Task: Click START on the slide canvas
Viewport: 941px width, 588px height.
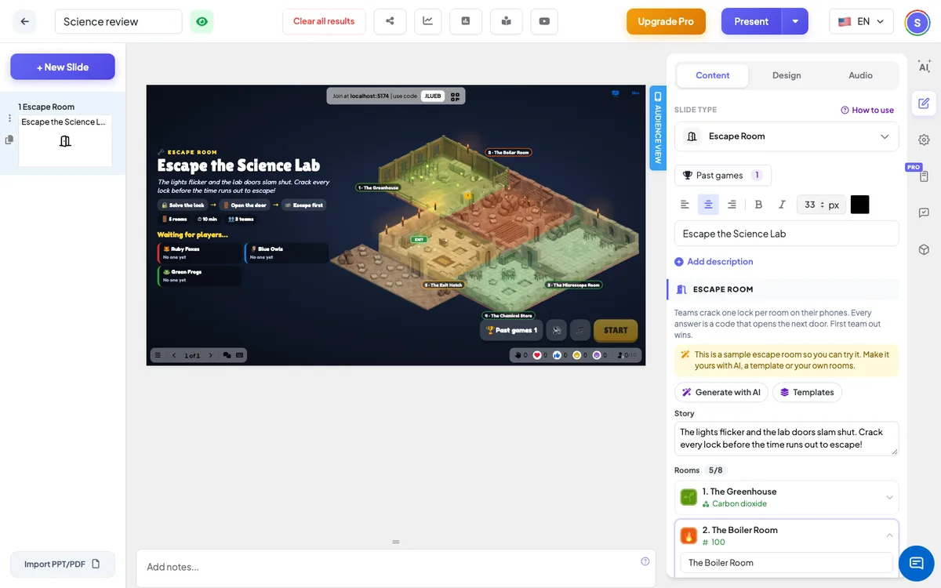Action: [616, 330]
